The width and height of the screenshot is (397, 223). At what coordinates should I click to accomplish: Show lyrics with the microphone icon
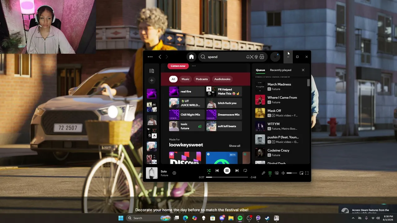tap(263, 173)
